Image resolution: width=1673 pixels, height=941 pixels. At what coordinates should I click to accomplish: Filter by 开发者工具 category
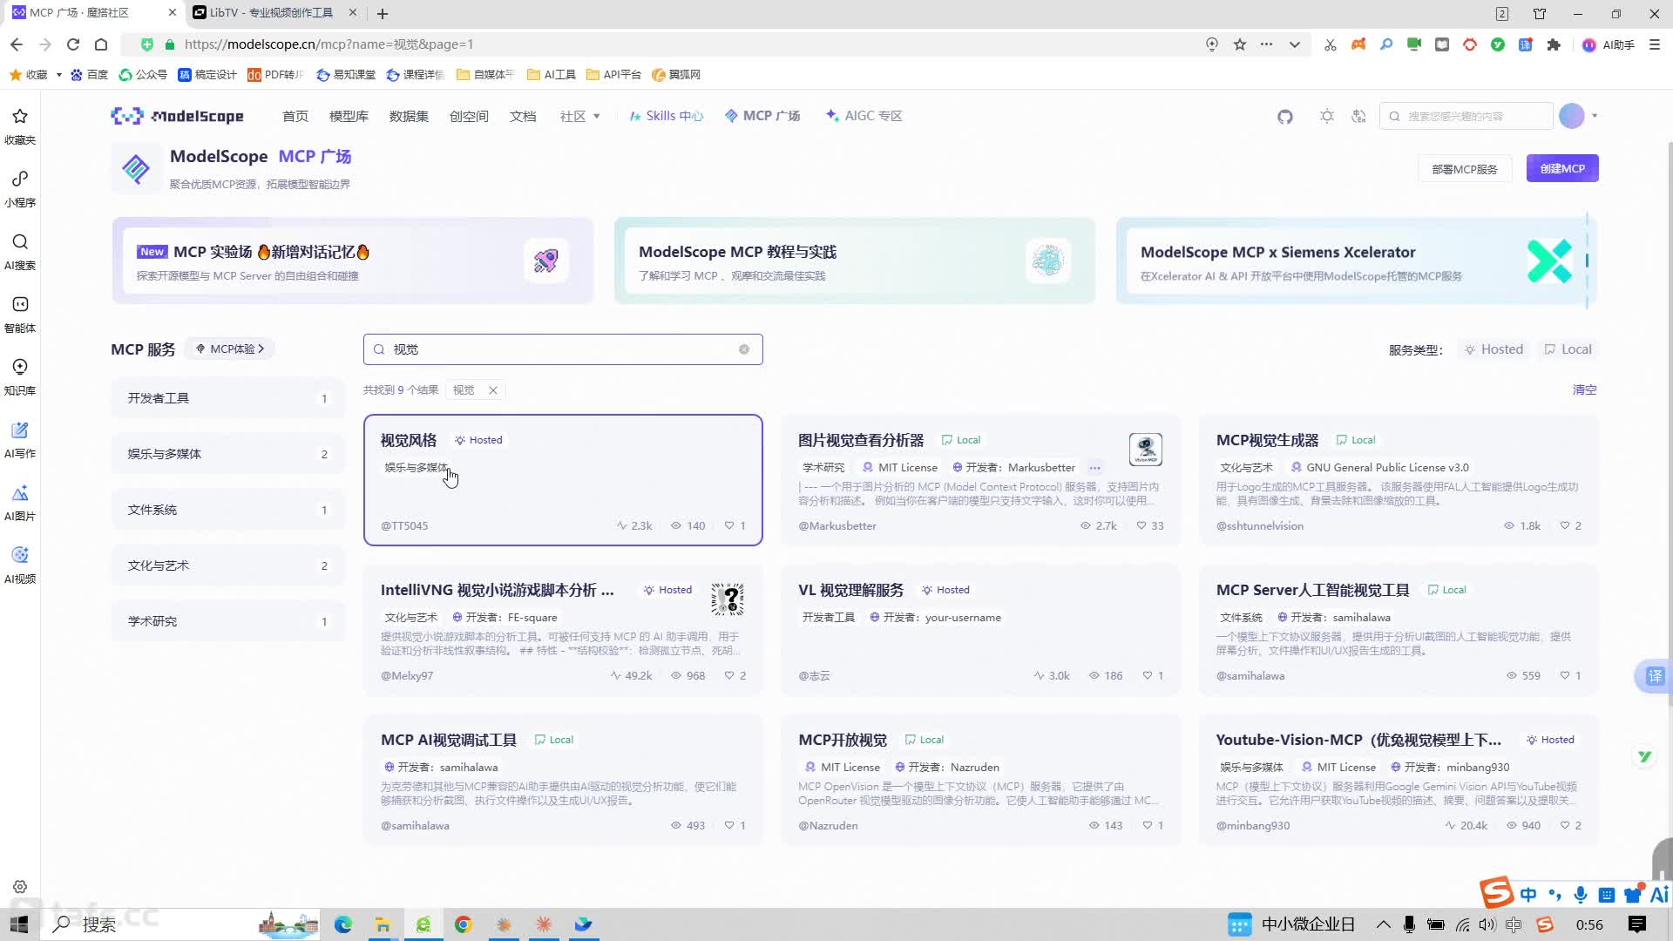(x=228, y=398)
